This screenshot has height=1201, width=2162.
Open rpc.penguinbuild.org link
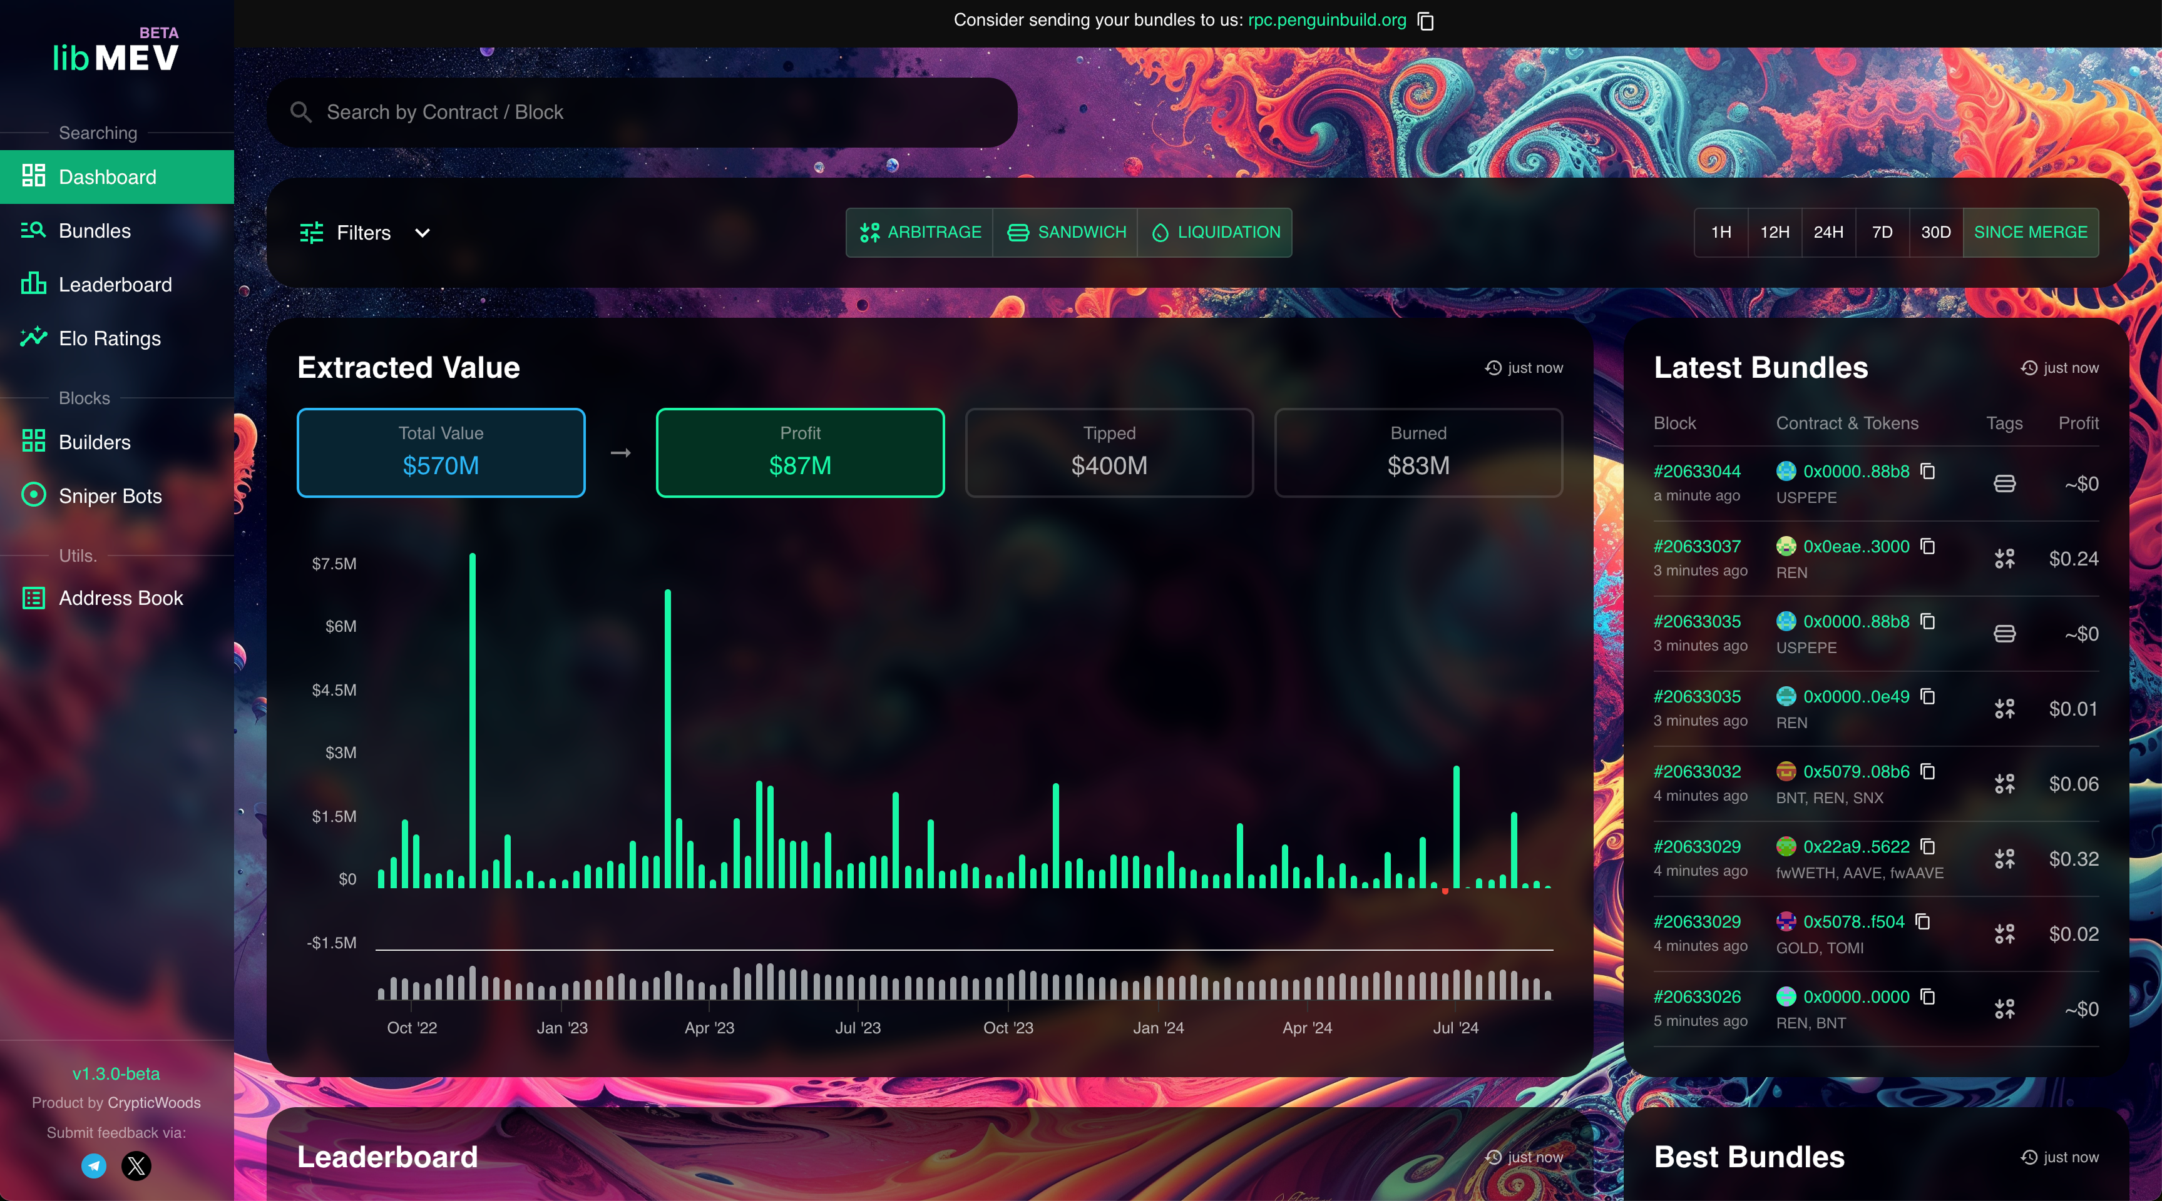click(x=1327, y=20)
